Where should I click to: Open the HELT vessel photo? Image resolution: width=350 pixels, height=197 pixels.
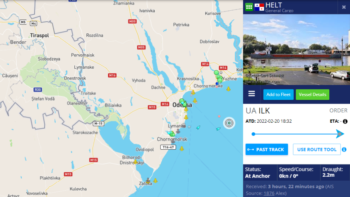296,50
